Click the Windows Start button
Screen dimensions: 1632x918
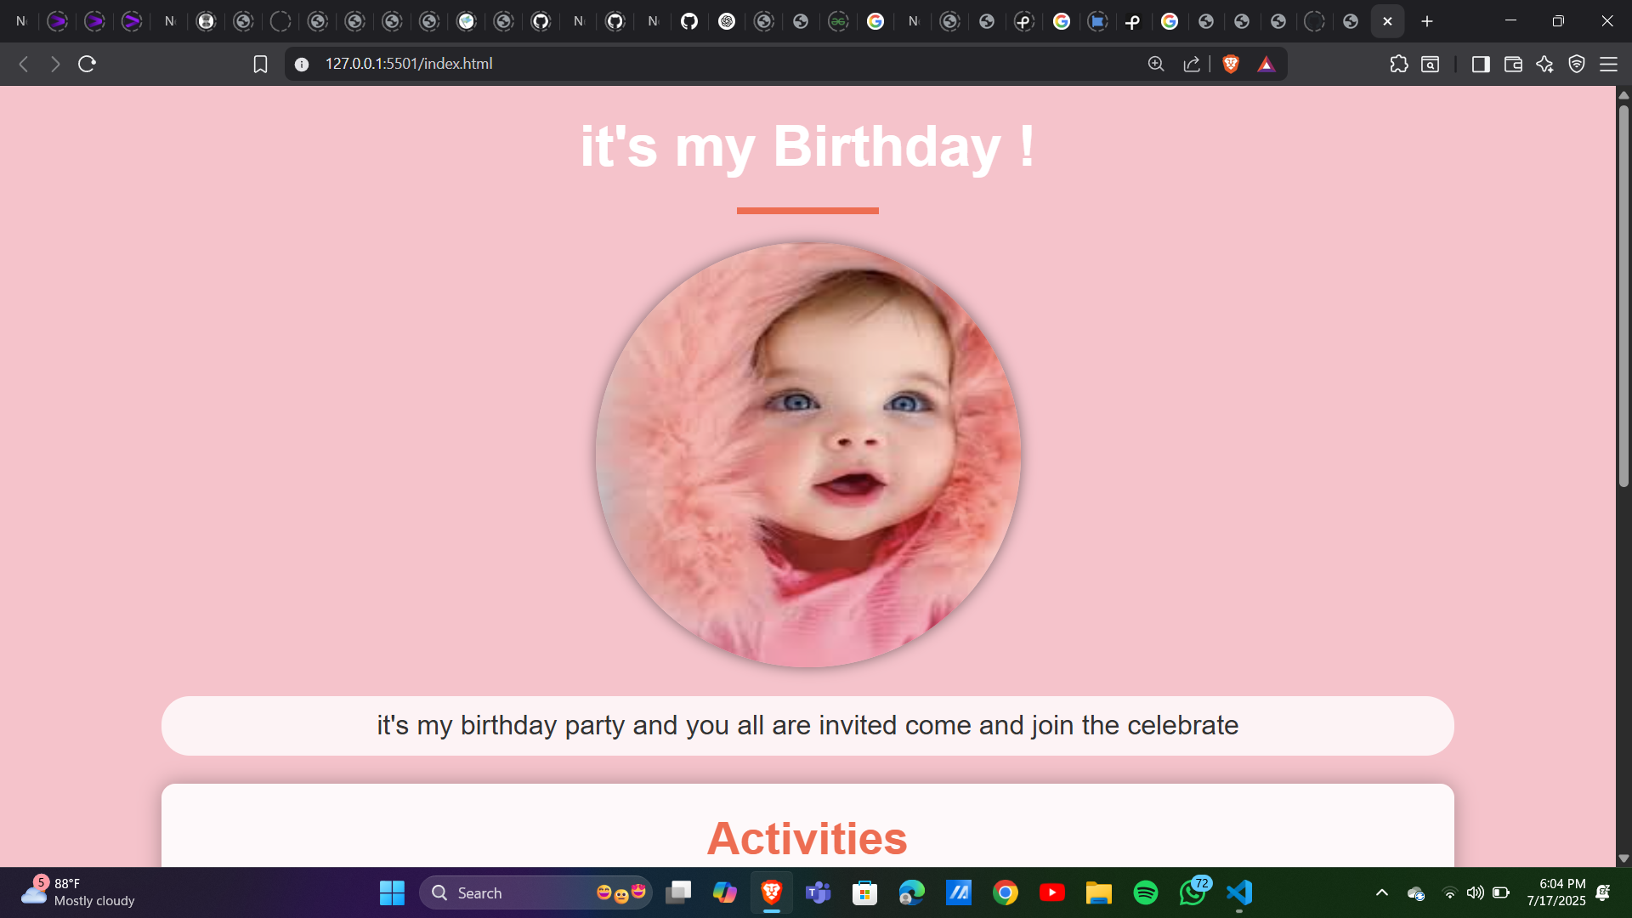(x=392, y=892)
